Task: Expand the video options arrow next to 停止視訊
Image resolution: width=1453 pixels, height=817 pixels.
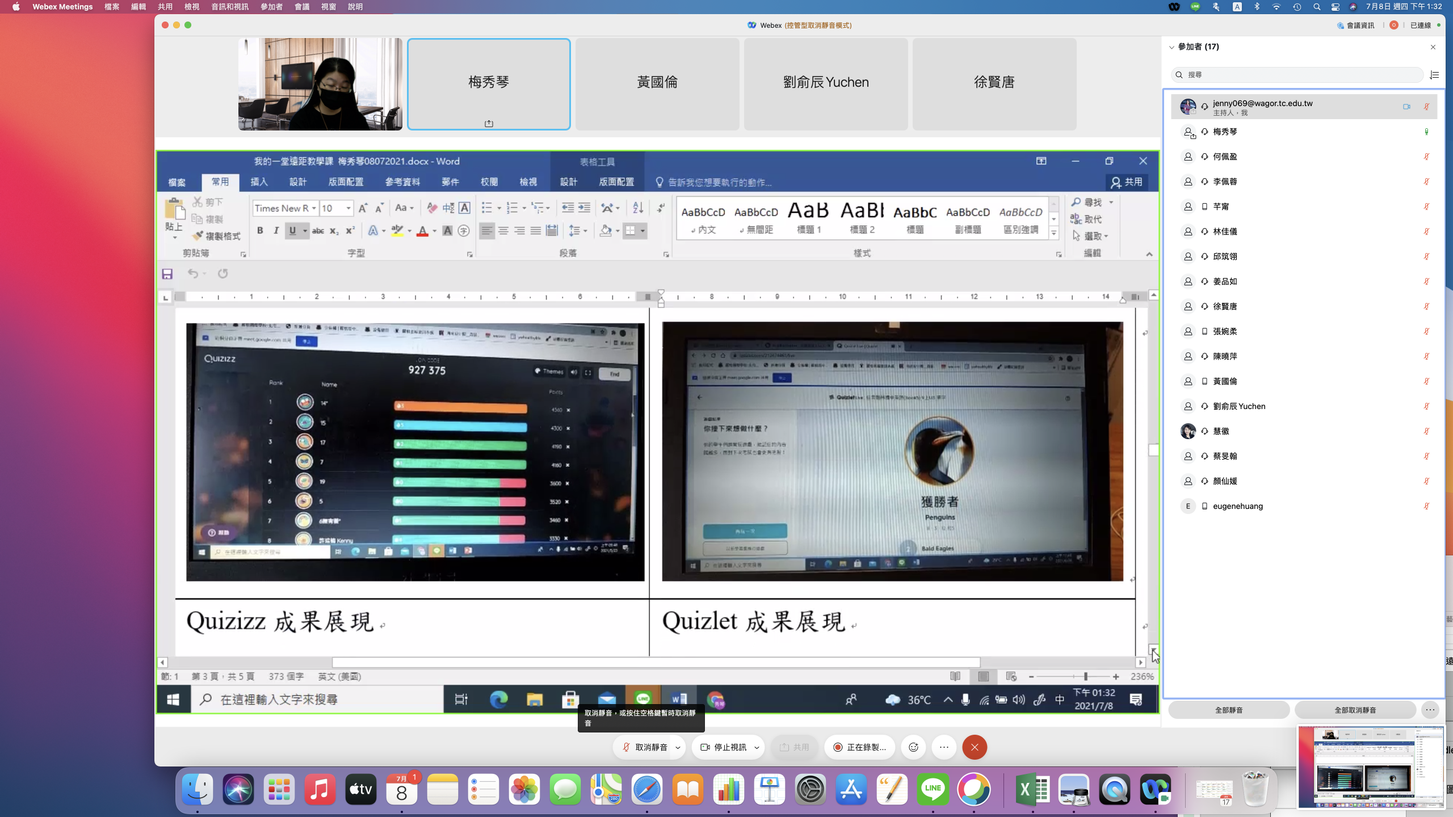Action: click(x=757, y=747)
